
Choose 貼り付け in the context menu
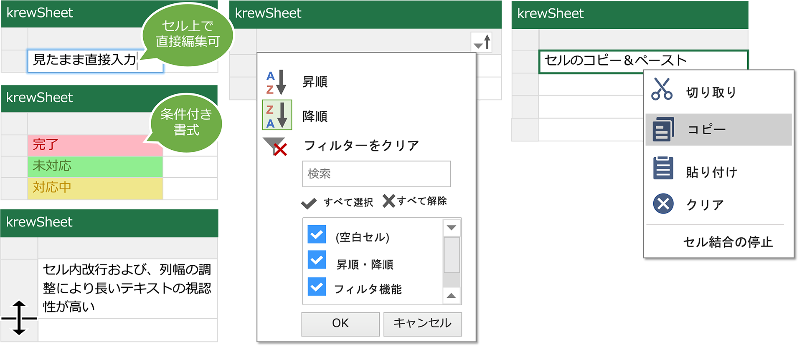click(x=711, y=172)
